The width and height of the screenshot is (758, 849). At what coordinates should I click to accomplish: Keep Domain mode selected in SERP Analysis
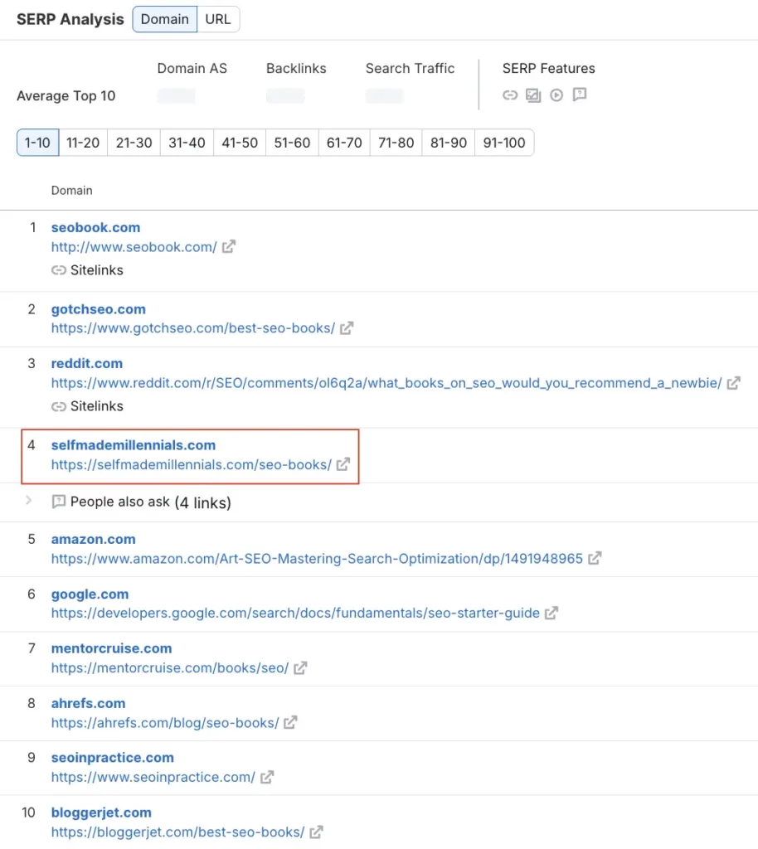(x=164, y=18)
